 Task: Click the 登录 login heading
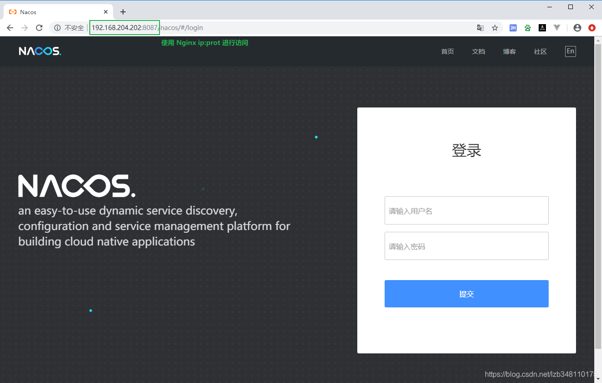coord(467,150)
